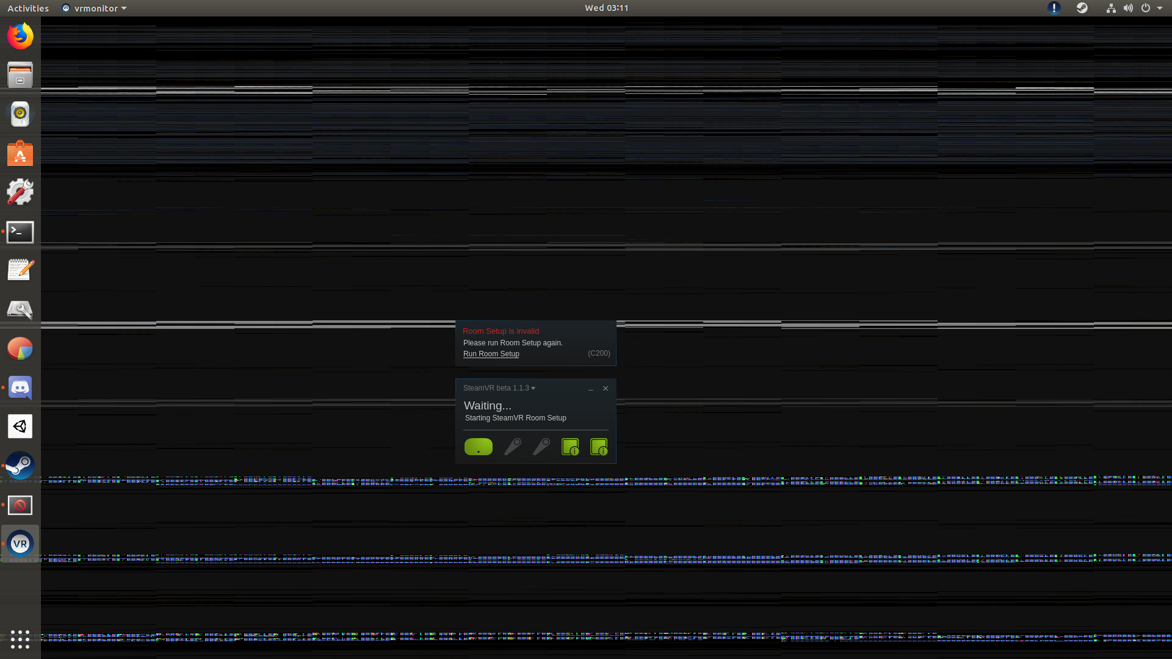Click Starting SteamVR Room Setup status text

click(x=516, y=418)
